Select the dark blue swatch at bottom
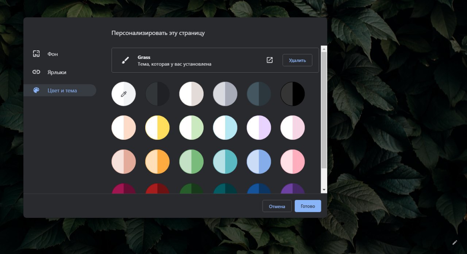Image resolution: width=467 pixels, height=254 pixels. point(259,189)
